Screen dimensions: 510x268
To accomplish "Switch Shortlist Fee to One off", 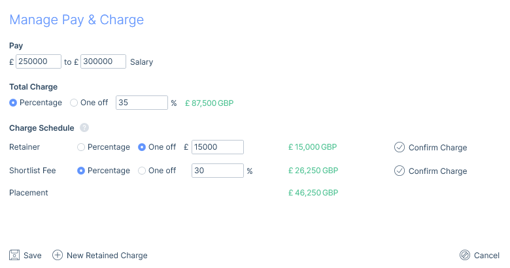I will pos(142,171).
